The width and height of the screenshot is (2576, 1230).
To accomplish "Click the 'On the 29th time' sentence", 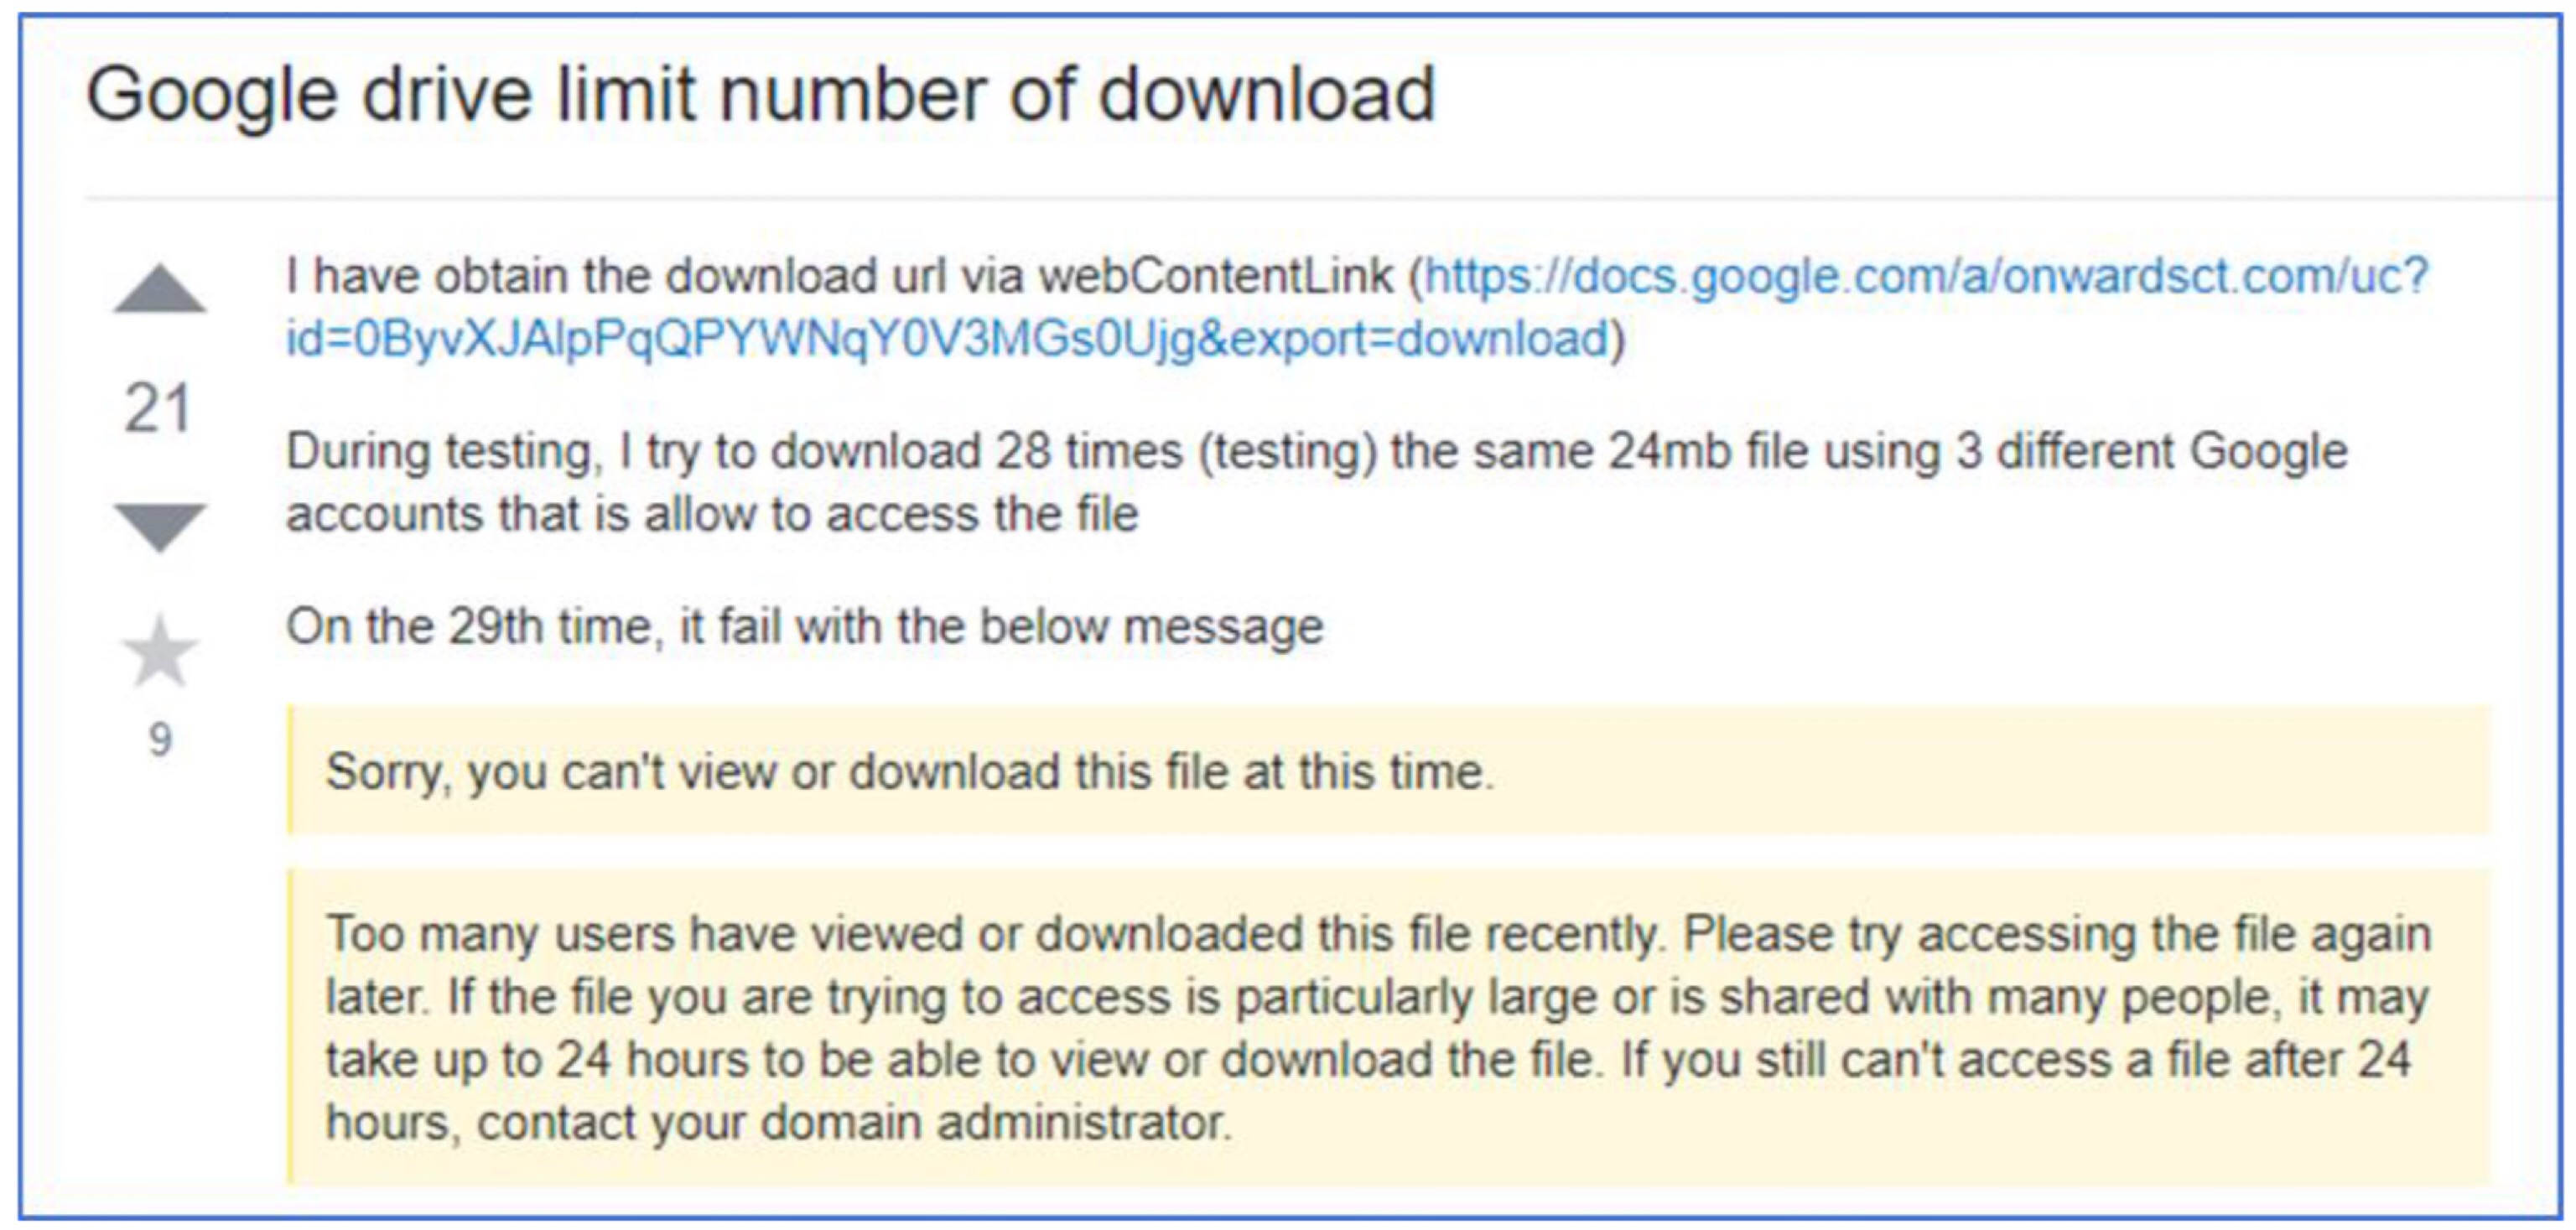I will click(804, 627).
